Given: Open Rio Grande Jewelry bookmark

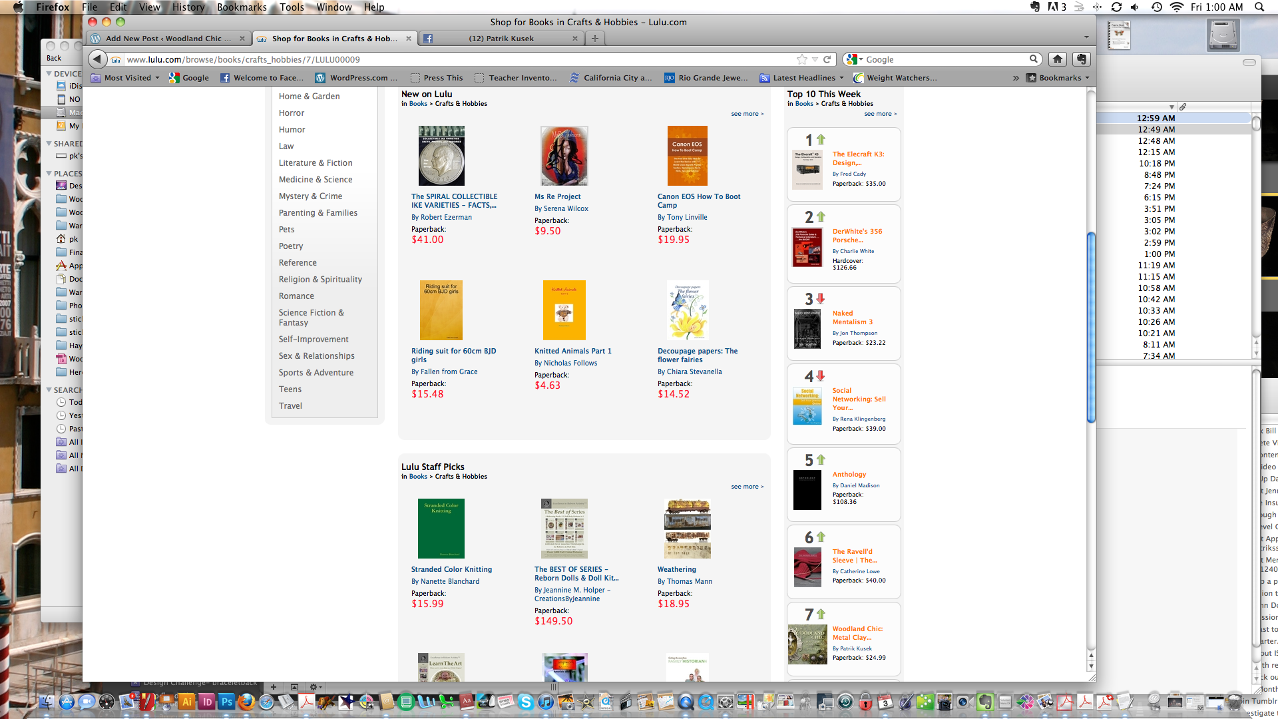Looking at the screenshot, I should [x=706, y=78].
